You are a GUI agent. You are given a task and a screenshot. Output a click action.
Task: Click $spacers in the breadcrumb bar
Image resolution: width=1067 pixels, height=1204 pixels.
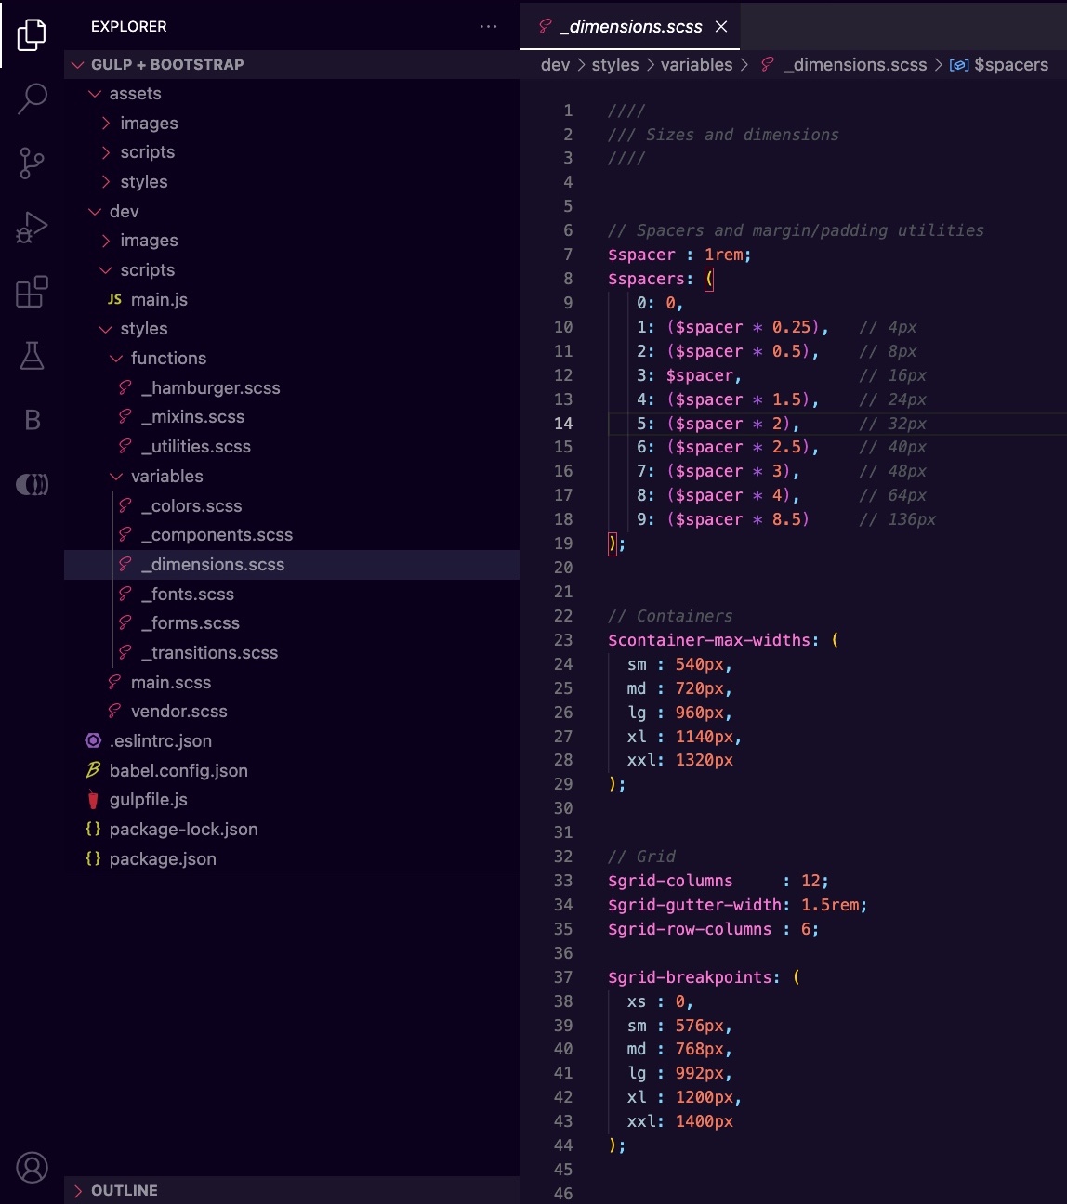click(x=1011, y=64)
